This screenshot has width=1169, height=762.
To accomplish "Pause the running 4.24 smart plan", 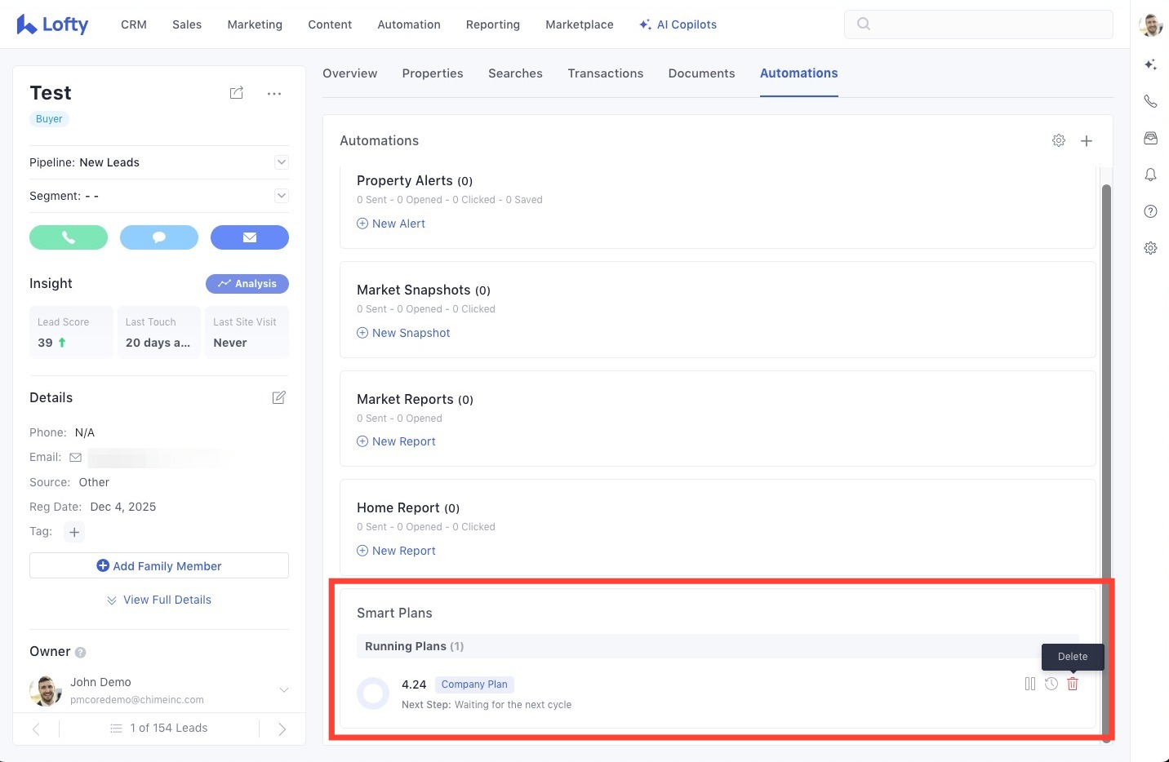I will (x=1029, y=684).
